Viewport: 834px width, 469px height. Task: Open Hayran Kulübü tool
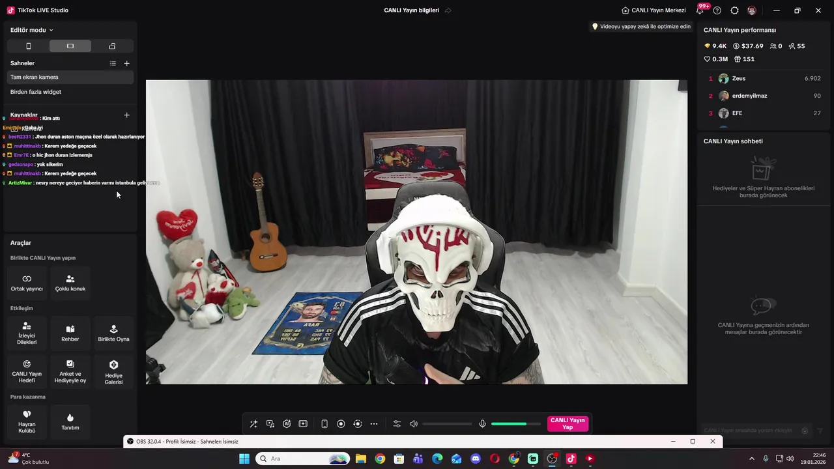27,422
